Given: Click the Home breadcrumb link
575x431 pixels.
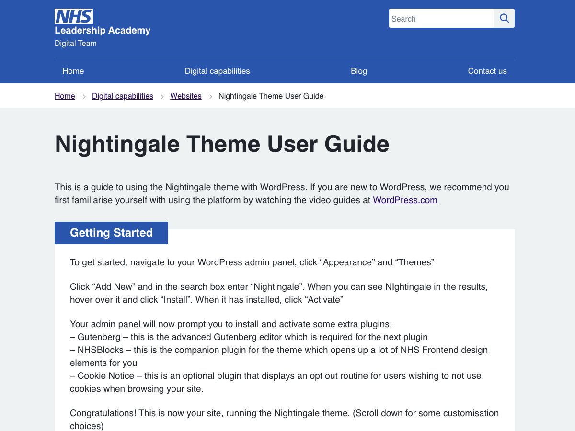Looking at the screenshot, I should (65, 96).
